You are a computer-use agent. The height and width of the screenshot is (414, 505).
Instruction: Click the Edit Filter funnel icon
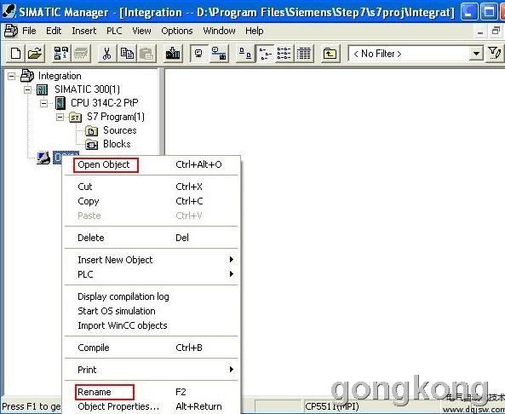coord(495,53)
